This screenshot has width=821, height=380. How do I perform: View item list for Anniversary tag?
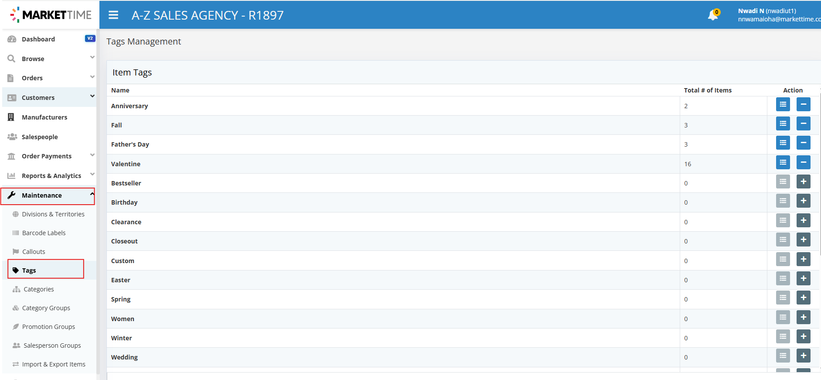(783, 104)
